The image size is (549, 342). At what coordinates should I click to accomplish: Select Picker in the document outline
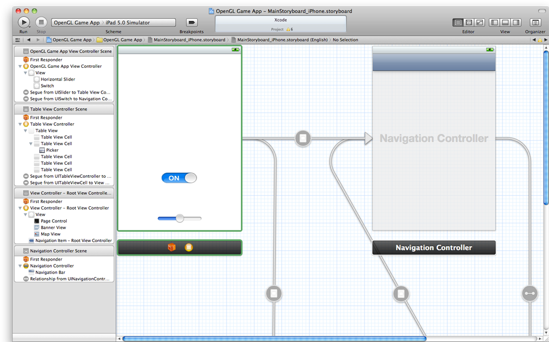click(x=52, y=150)
